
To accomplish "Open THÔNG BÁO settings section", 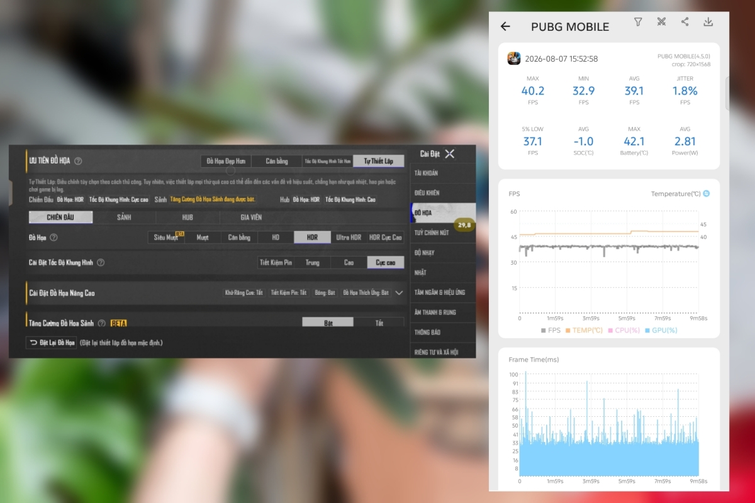I will (x=443, y=332).
